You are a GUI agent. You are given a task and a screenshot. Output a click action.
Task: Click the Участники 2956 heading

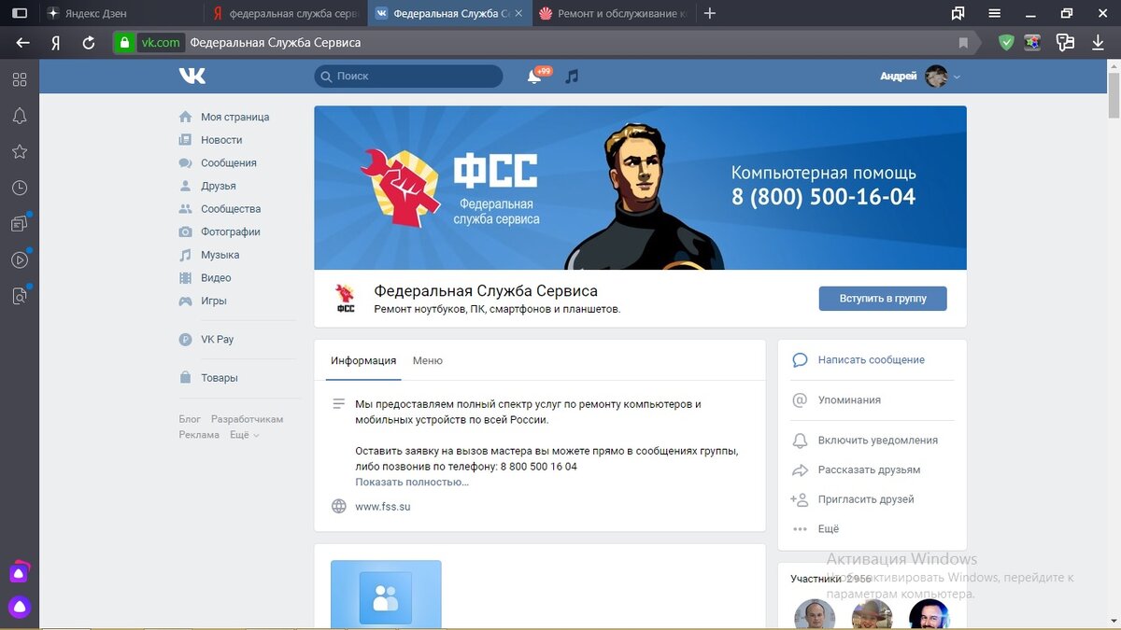point(830,579)
